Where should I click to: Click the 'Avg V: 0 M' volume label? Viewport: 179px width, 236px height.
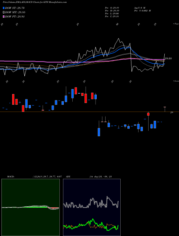click(x=140, y=8)
